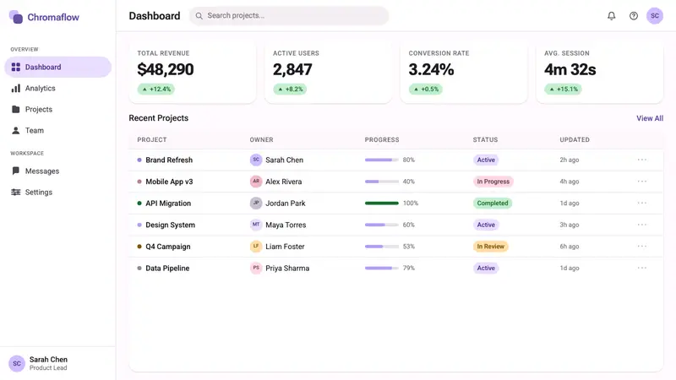Click Maya Torres's MT avatar
This screenshot has width=676, height=380.
(256, 225)
